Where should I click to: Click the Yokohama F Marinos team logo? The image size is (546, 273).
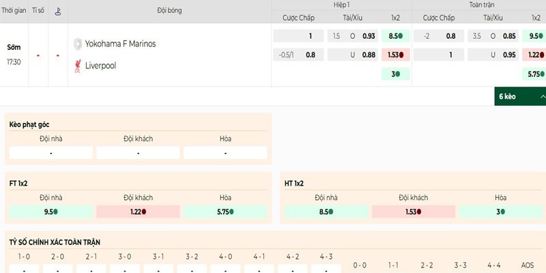[78, 44]
